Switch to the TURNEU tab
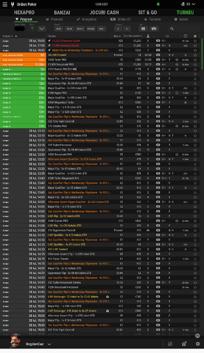The width and height of the screenshot is (204, 353). (x=185, y=13)
